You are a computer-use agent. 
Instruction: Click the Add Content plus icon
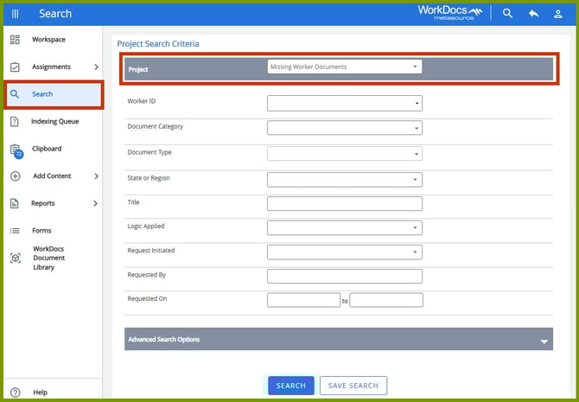16,175
